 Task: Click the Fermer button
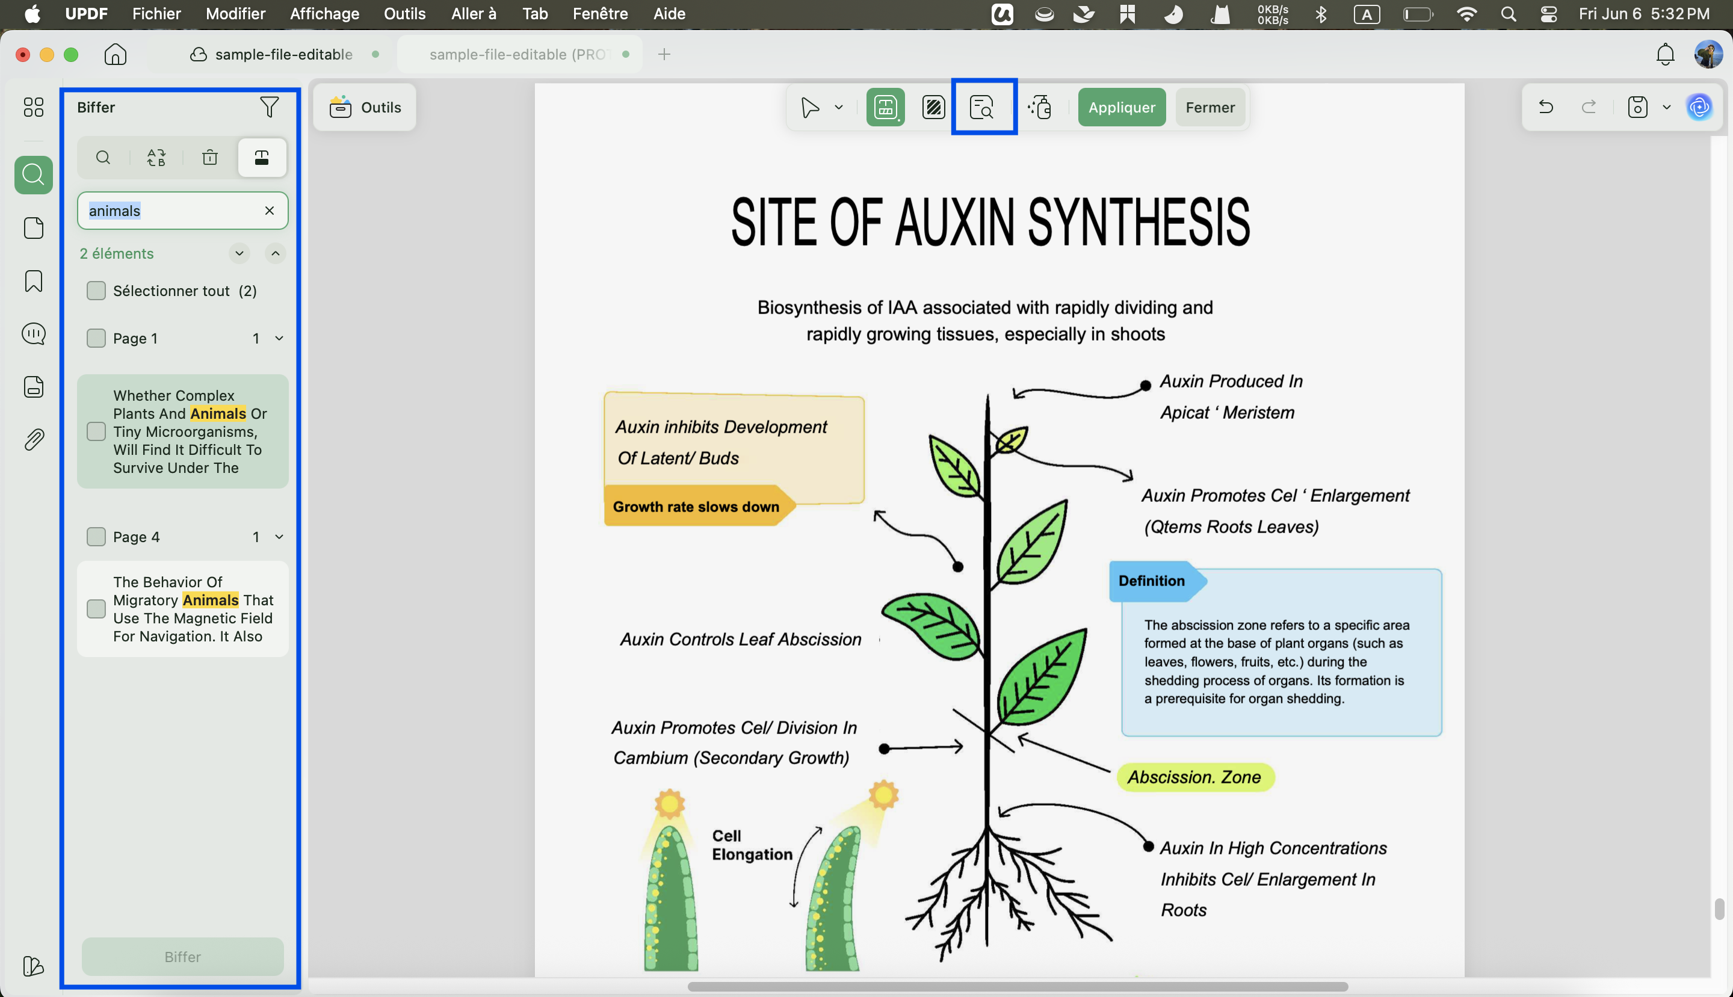click(x=1210, y=107)
